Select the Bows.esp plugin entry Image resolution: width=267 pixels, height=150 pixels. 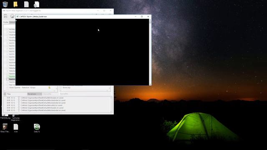(67, 87)
